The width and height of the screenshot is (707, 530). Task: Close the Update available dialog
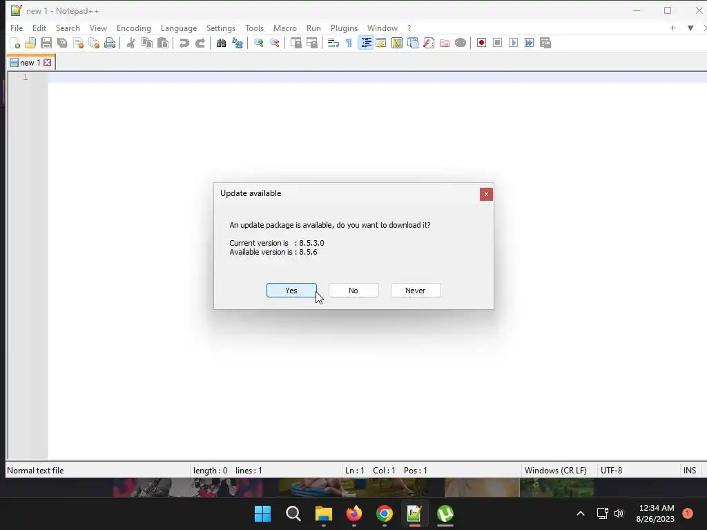(x=486, y=194)
